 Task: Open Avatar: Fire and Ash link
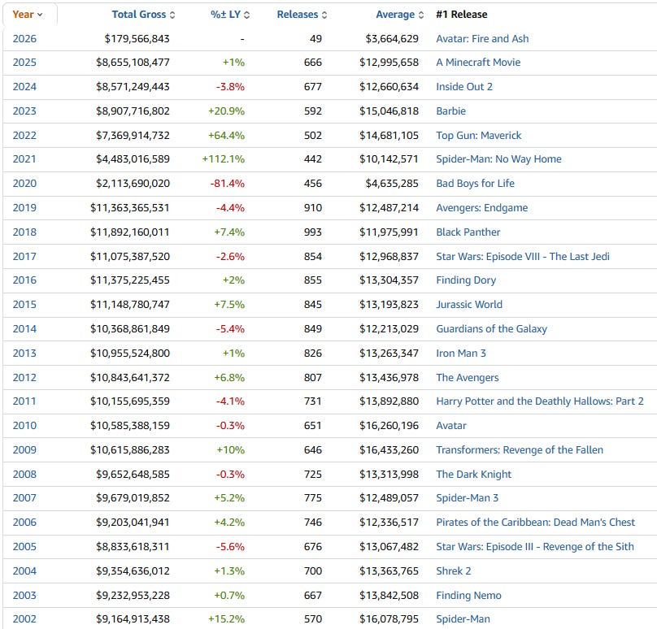point(482,39)
